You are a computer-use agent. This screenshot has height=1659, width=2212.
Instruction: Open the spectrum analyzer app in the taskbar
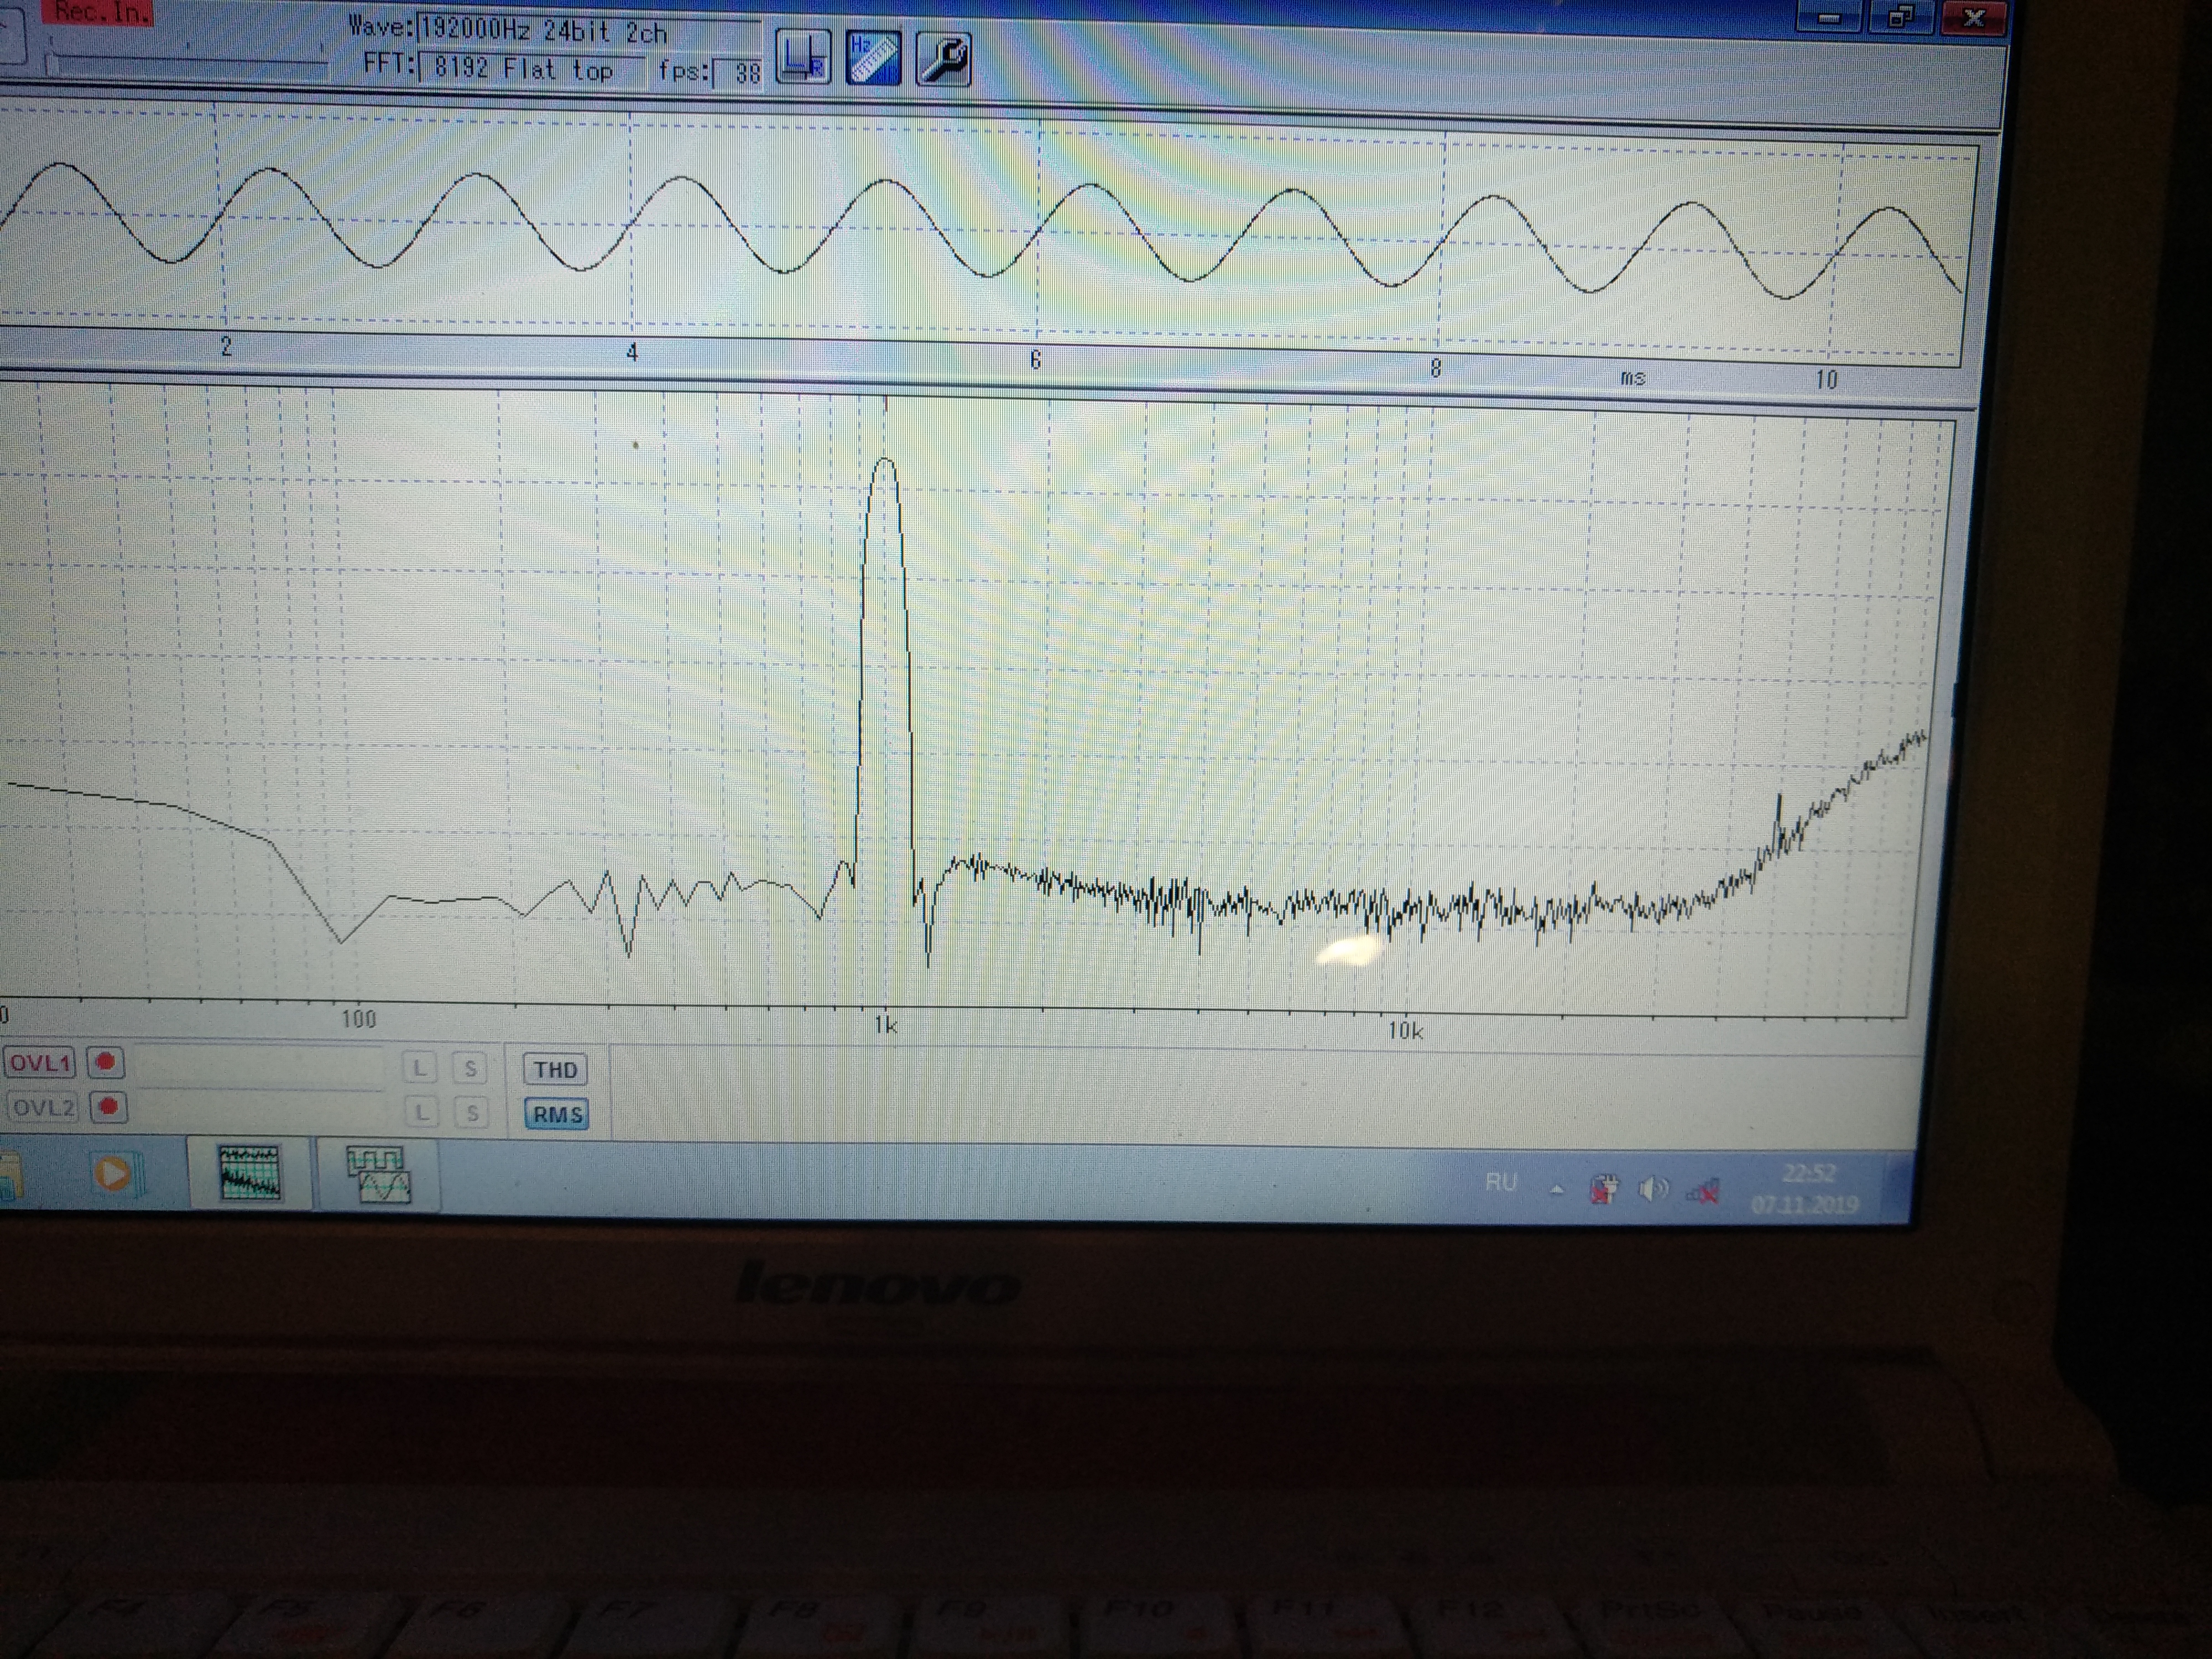tap(249, 1172)
